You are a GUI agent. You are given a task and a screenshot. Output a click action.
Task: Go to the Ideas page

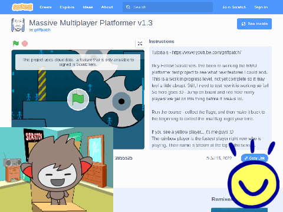[88, 7]
